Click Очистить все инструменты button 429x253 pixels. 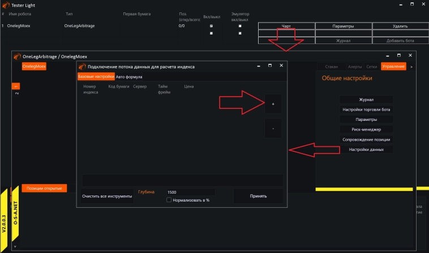tap(107, 196)
